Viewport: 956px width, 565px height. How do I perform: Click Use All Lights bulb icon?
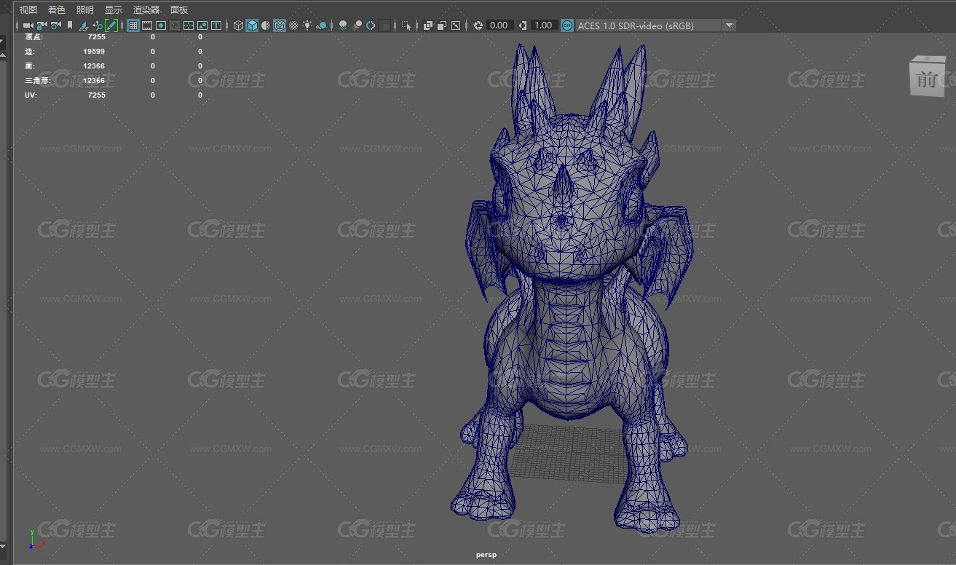pyautogui.click(x=307, y=25)
